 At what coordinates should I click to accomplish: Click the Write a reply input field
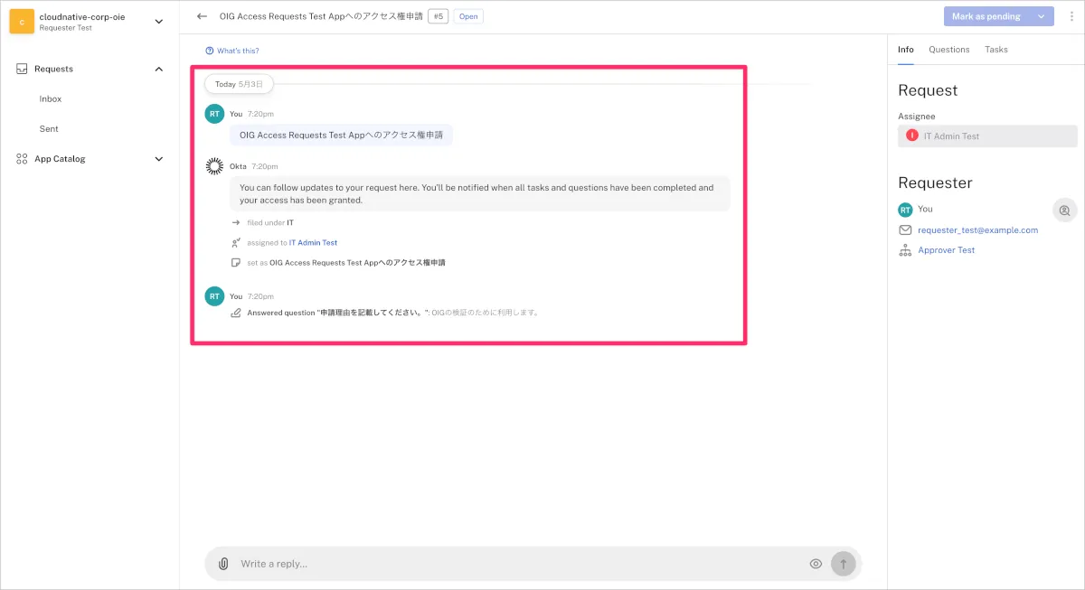(x=515, y=564)
